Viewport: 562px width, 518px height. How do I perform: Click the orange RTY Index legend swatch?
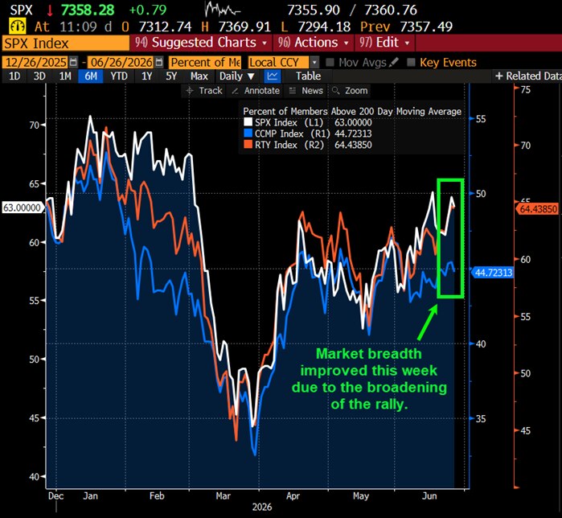point(248,145)
